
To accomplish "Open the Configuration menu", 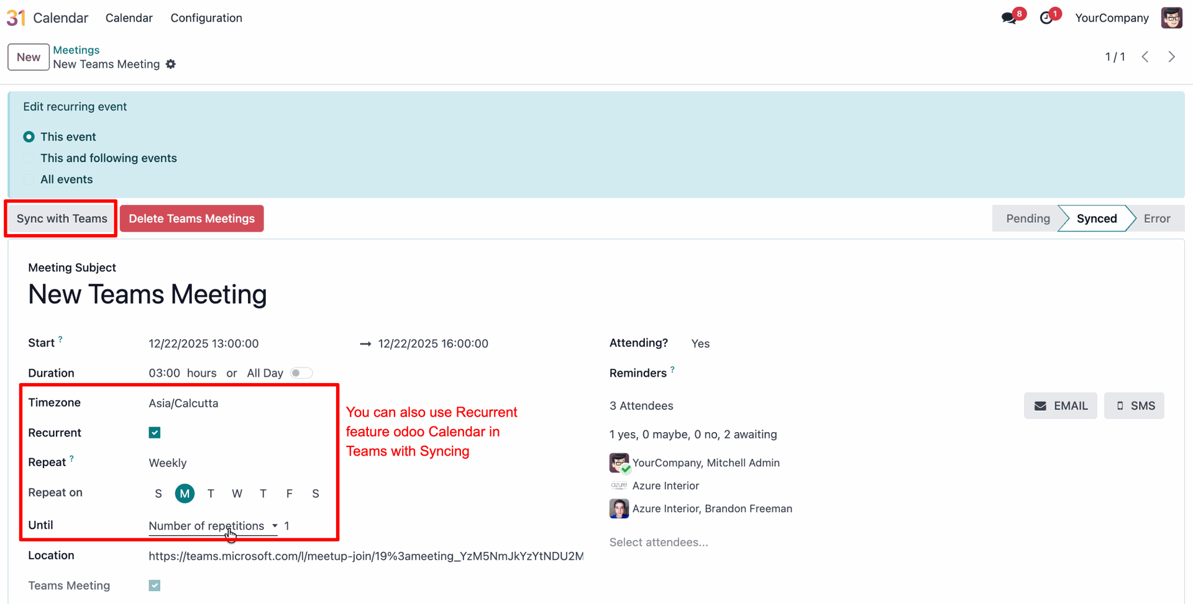I will pyautogui.click(x=206, y=18).
